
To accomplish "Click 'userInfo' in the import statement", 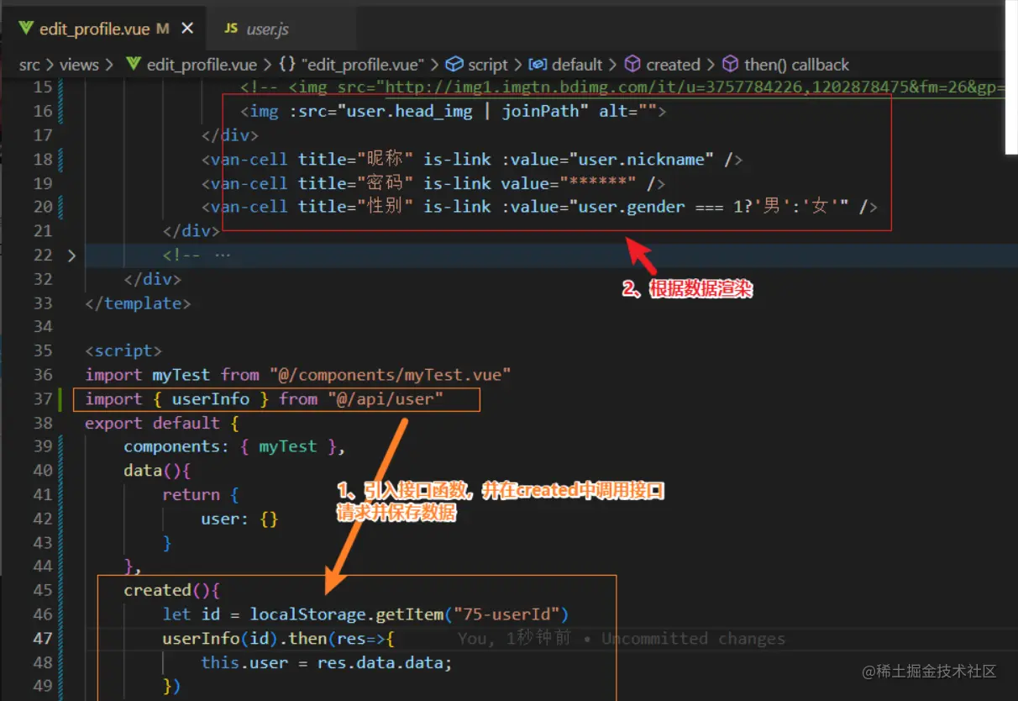I will tap(211, 398).
